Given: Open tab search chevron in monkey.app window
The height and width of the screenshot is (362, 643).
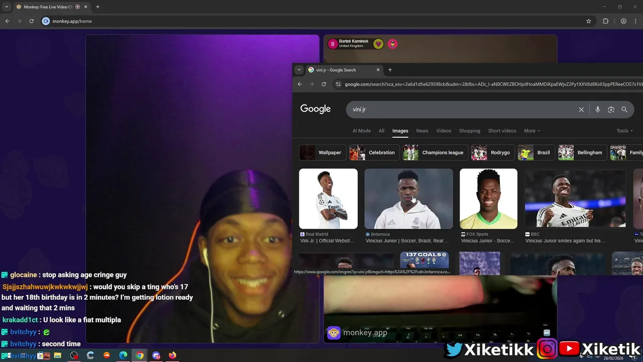Looking at the screenshot, I should [x=7, y=7].
